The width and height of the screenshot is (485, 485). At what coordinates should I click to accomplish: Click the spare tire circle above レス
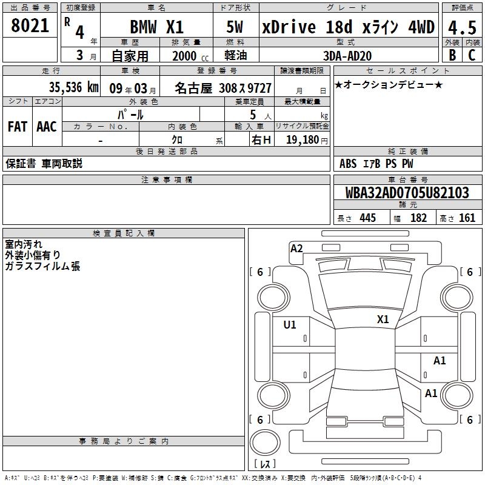(265, 443)
